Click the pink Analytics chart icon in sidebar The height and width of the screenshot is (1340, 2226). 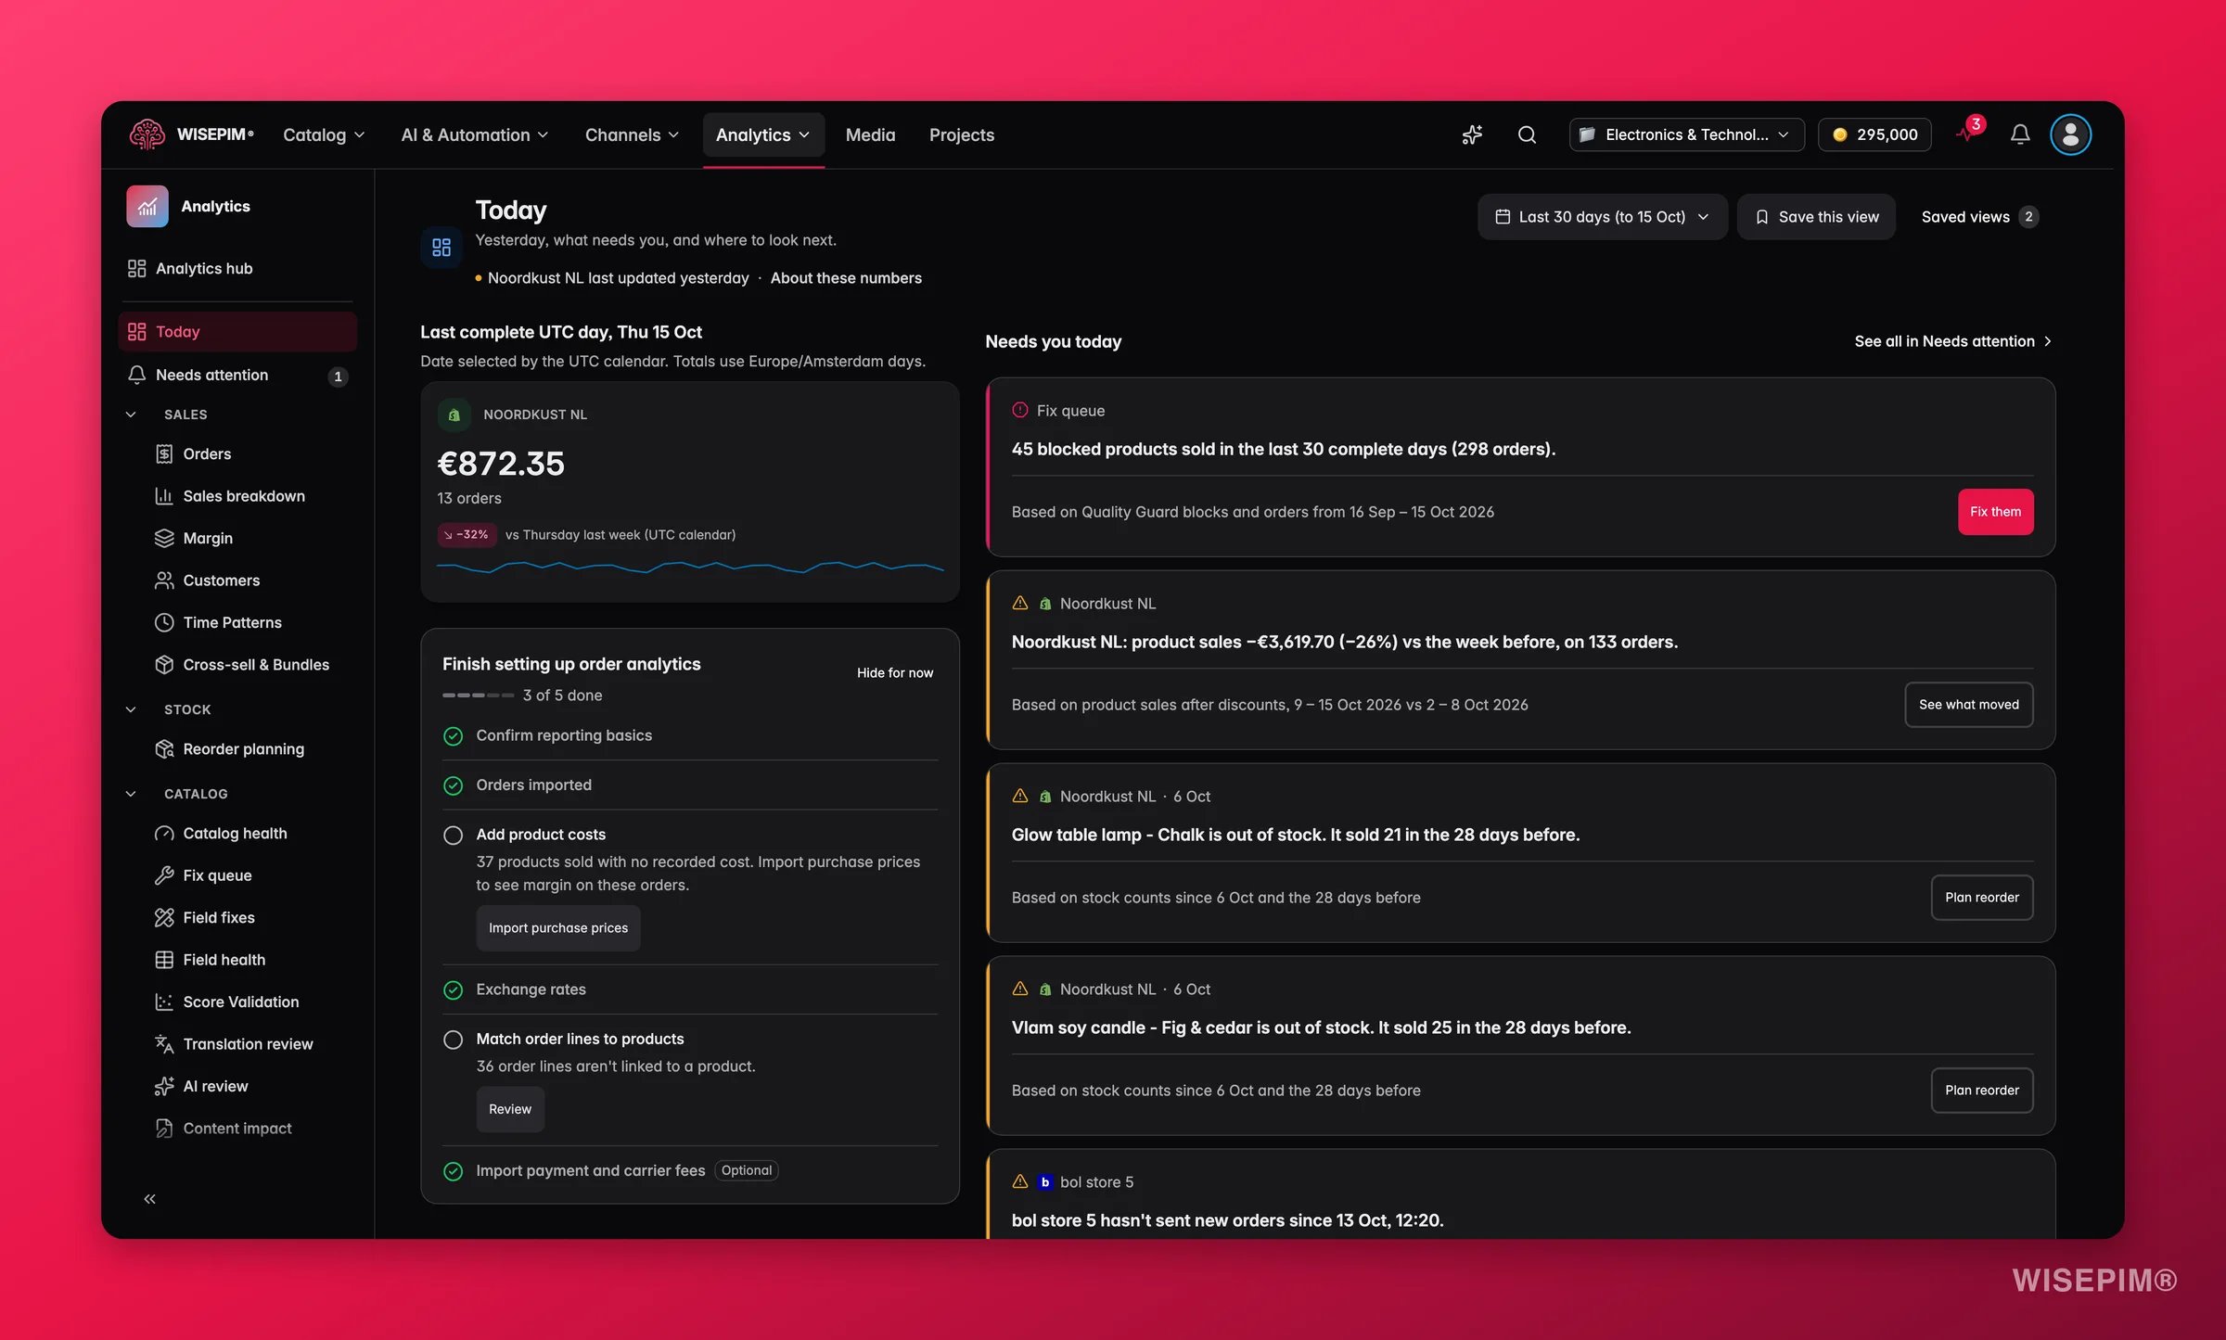click(147, 206)
